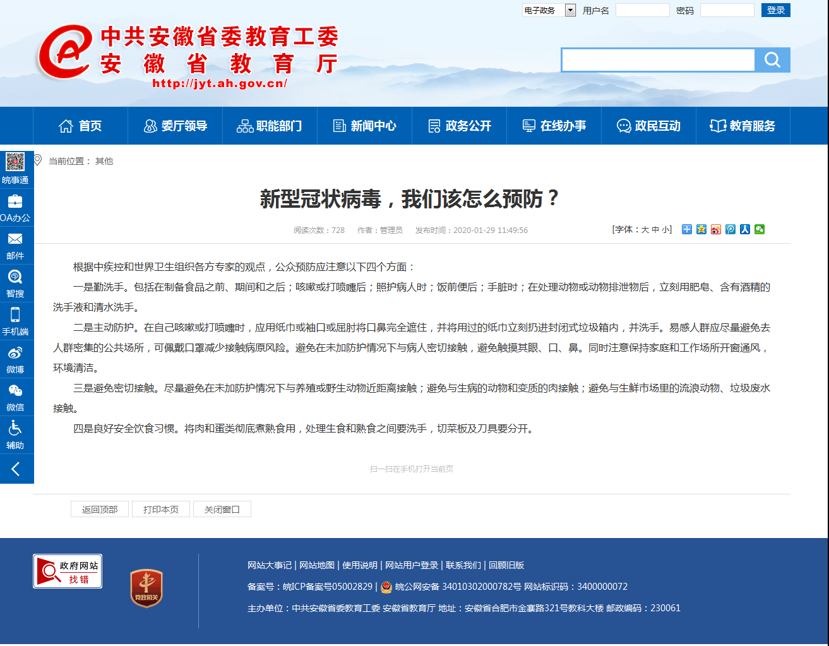Click the search magnifier button in header

coord(772,60)
